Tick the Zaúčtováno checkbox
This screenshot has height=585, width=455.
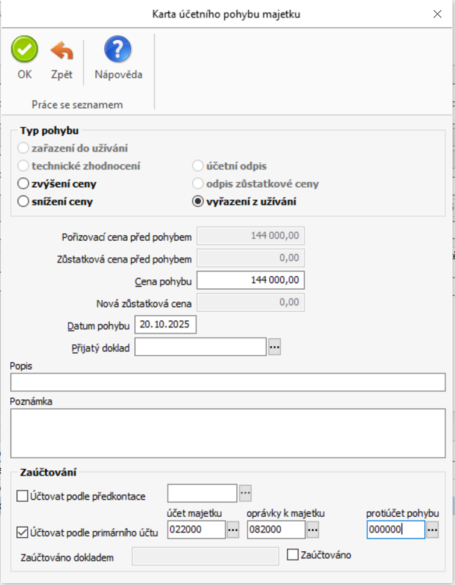(x=293, y=554)
